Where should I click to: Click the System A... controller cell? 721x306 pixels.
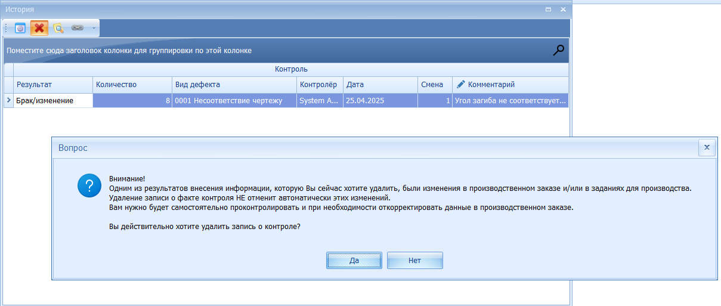click(320, 101)
